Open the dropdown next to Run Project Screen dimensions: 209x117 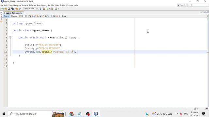pyautogui.click(x=49, y=9)
